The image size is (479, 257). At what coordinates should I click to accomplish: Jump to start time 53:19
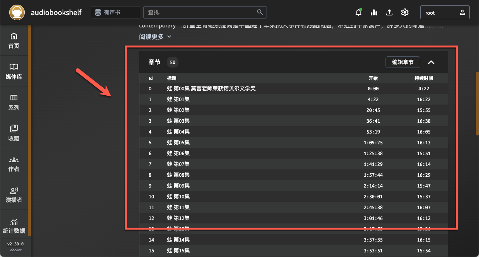tap(373, 132)
